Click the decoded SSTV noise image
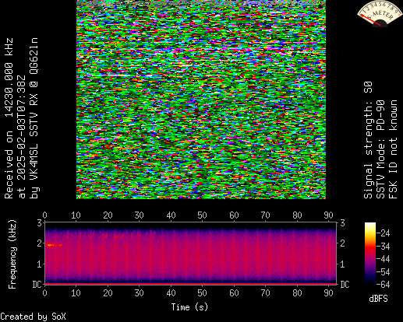The height and width of the screenshot is (322, 403). [201, 100]
